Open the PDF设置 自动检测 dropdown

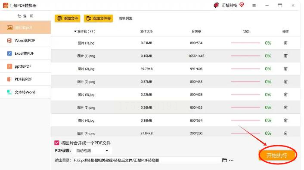(93, 151)
